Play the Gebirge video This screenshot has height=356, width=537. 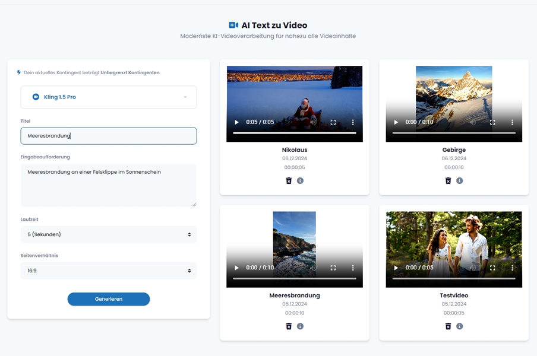[396, 122]
